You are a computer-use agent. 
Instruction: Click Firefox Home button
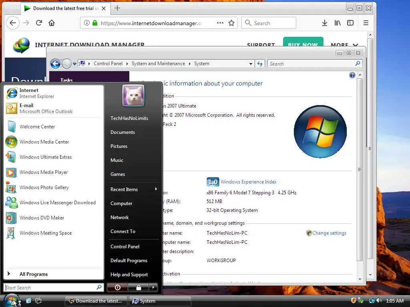pos(52,23)
